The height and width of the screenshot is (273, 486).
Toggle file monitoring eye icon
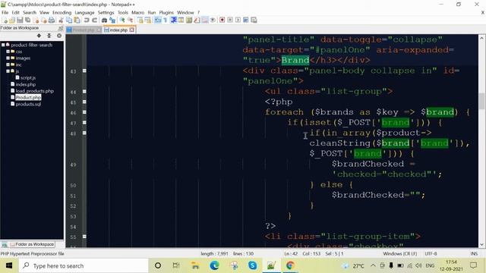pyautogui.click(x=213, y=20)
